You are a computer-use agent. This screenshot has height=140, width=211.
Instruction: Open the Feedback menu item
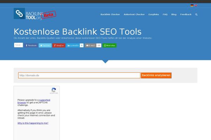tap(186, 14)
